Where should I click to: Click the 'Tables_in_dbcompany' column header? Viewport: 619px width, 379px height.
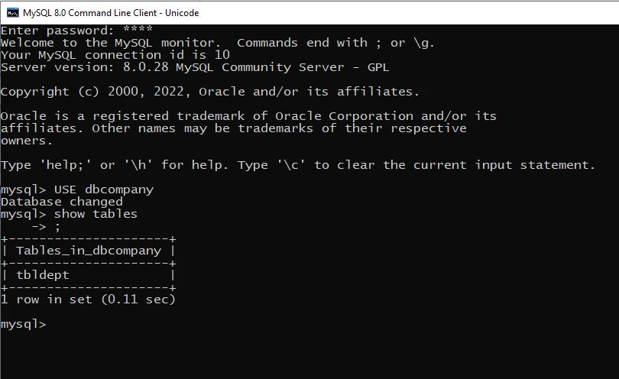[89, 251]
